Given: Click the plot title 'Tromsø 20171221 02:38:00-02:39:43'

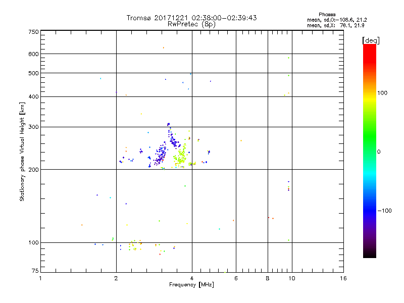Looking at the screenshot, I should click(191, 18).
